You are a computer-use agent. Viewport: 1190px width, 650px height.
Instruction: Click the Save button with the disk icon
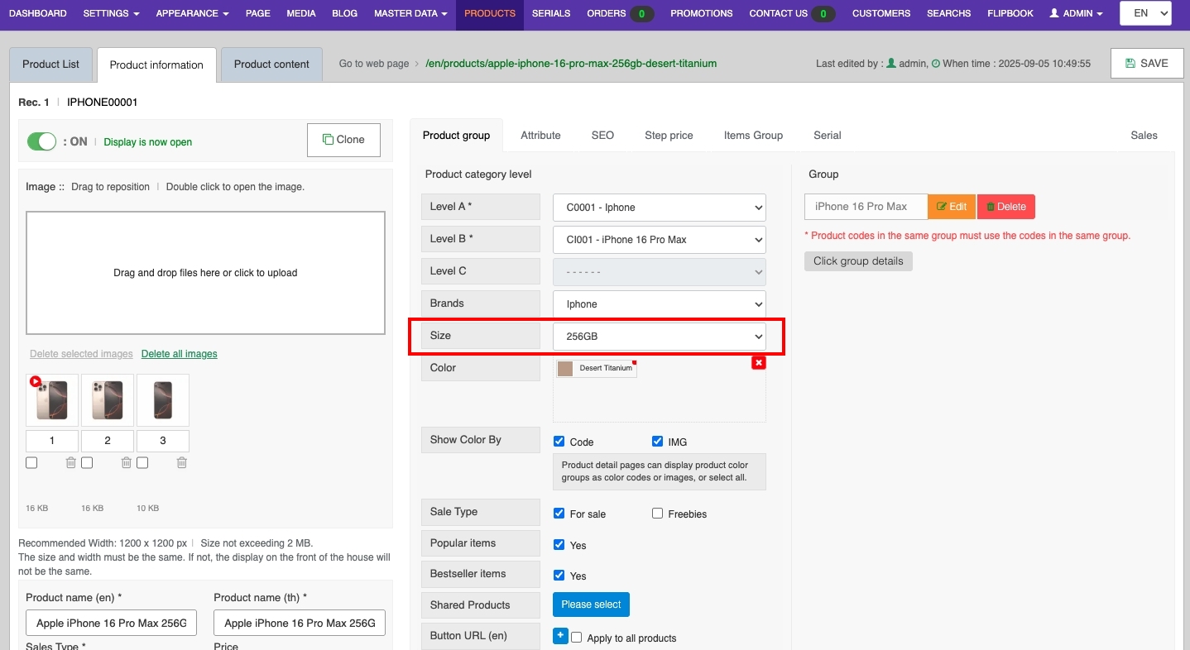tap(1147, 63)
